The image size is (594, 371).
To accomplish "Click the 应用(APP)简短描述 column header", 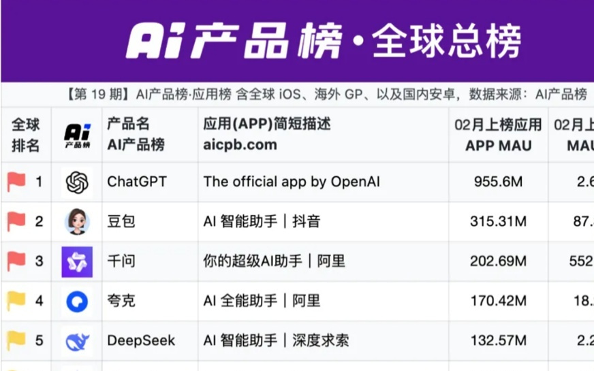I will tap(267, 134).
